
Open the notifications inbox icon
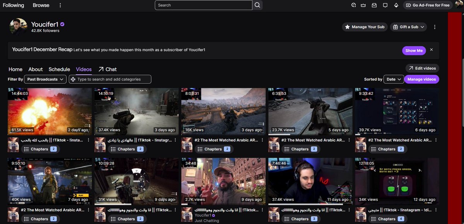[x=374, y=5]
